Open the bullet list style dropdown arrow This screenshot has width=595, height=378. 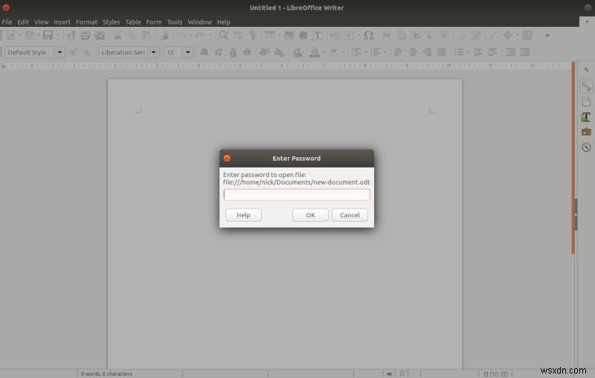point(365,52)
